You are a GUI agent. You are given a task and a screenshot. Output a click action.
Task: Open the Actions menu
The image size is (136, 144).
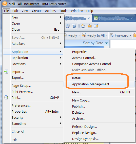click(50, 11)
